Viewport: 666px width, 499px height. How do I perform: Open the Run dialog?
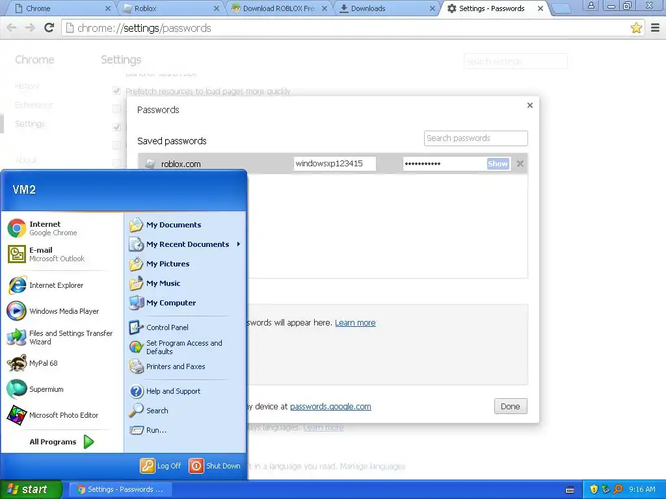point(148,430)
